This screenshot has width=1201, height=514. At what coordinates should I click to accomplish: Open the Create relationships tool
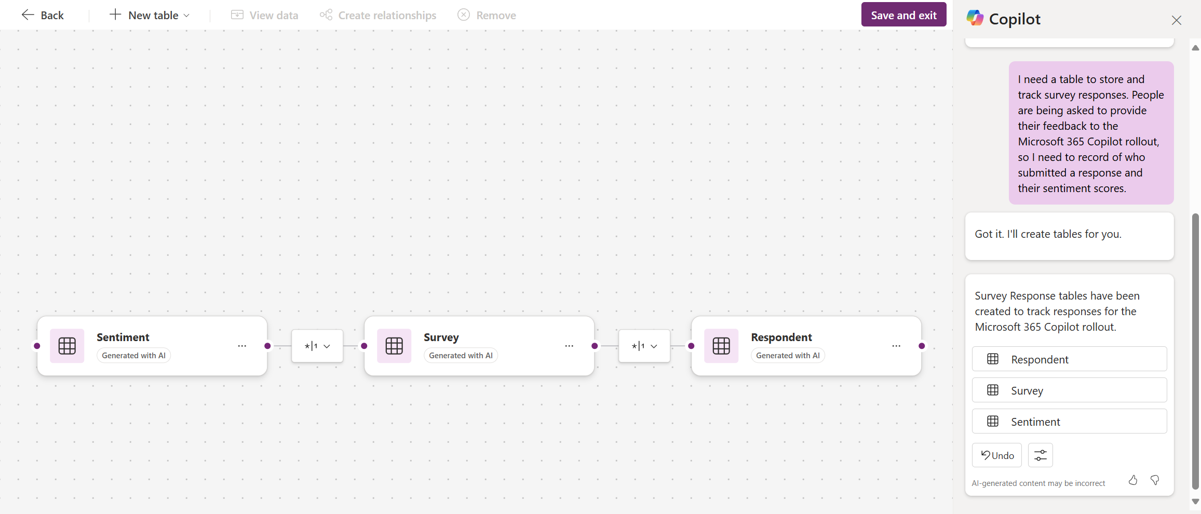[x=326, y=15]
